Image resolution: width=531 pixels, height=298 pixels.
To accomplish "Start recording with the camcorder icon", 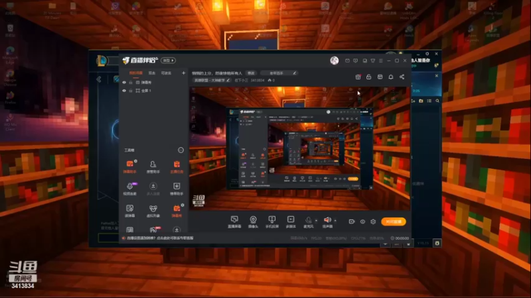I will [x=352, y=222].
